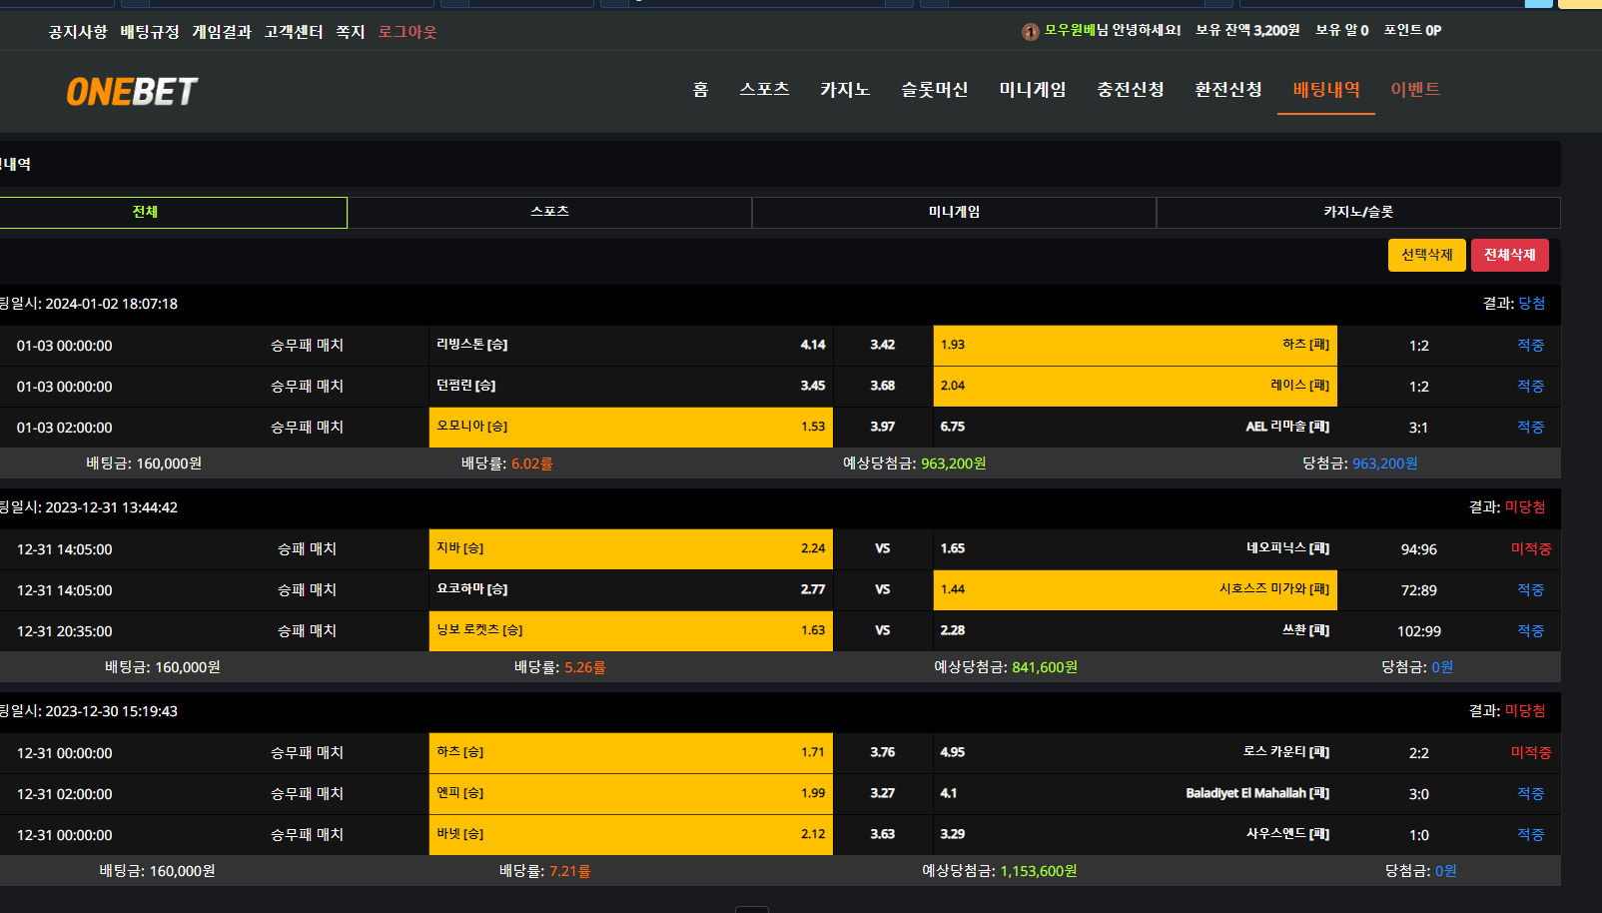Open 공지사항 notices link
Screen dimensions: 1602x913
coord(78,32)
